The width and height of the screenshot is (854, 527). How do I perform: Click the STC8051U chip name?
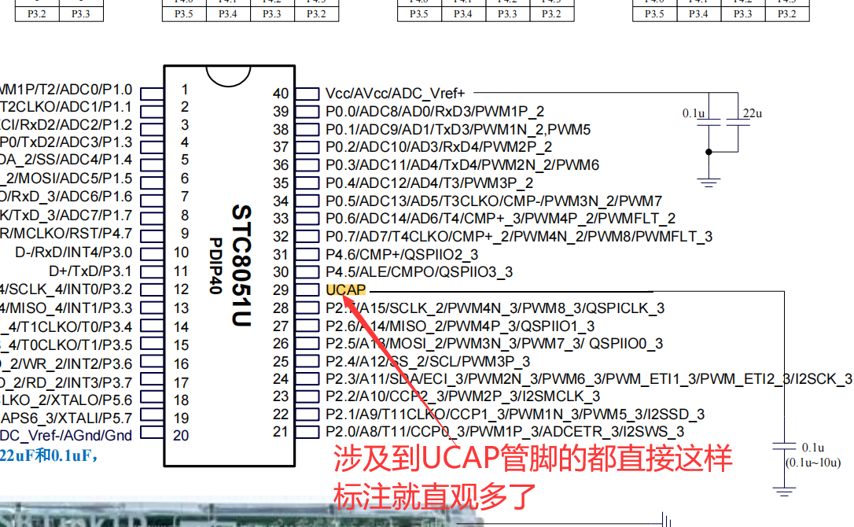(242, 265)
